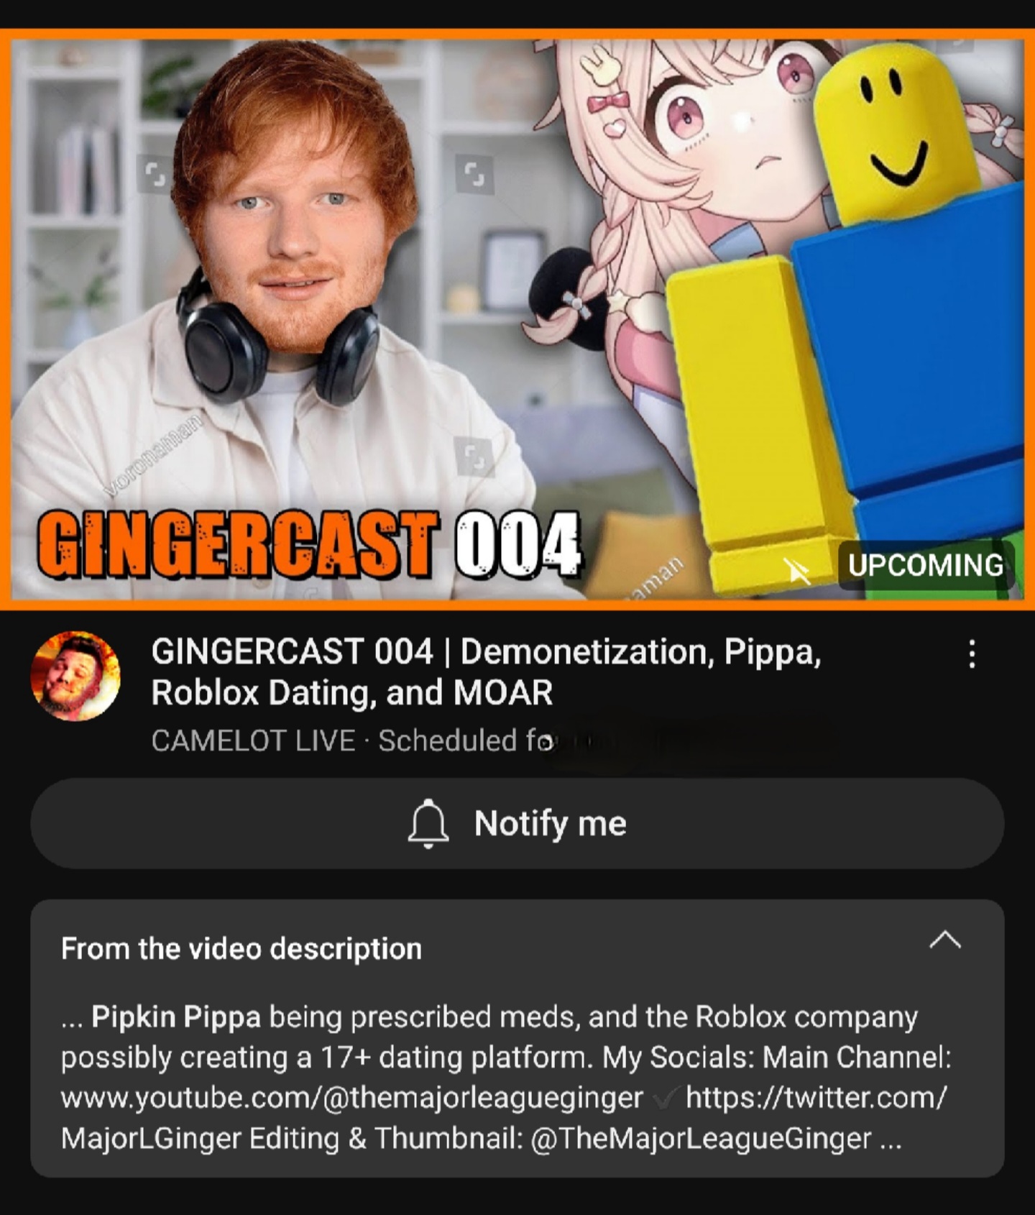
Task: Tap the GINGERCAST 004 overlay text
Action: point(309,544)
